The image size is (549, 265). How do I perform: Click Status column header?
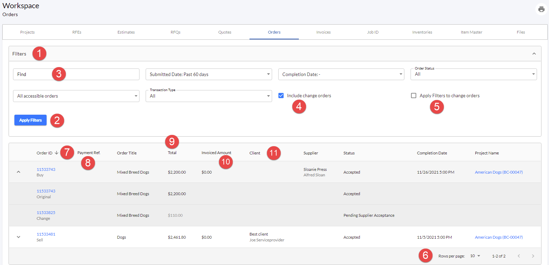coord(349,153)
